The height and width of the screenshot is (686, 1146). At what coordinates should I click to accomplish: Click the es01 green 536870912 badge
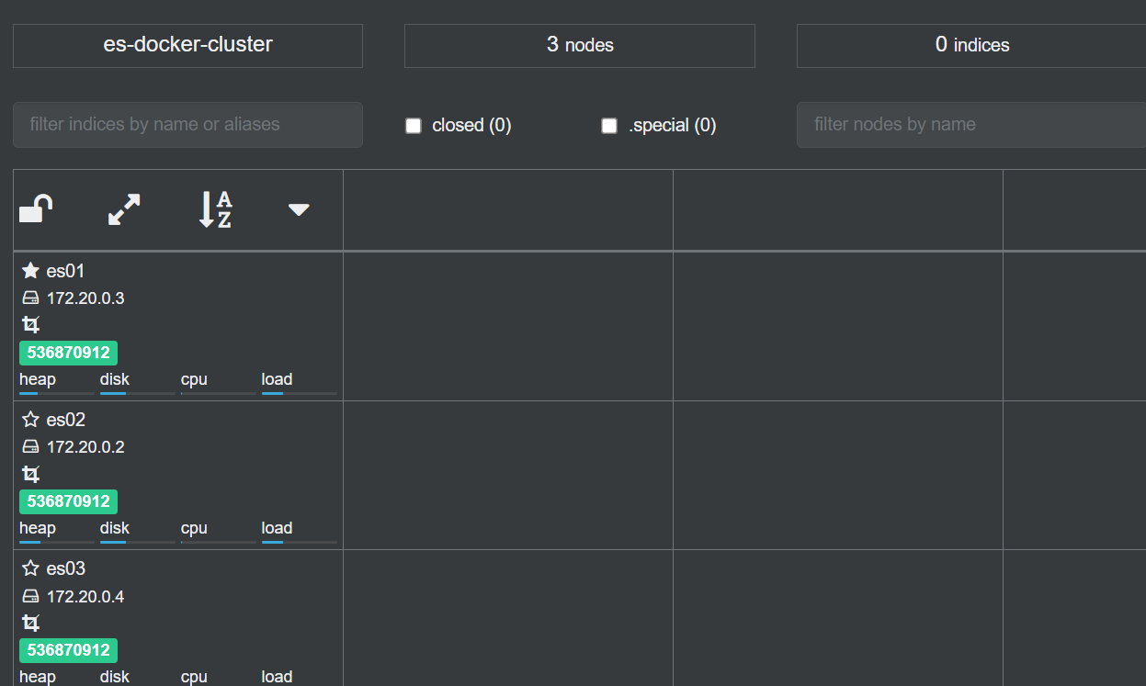(x=68, y=353)
